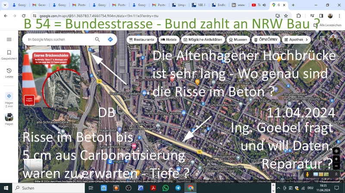Open the Google Maps hamburger menu

coord(9,39)
